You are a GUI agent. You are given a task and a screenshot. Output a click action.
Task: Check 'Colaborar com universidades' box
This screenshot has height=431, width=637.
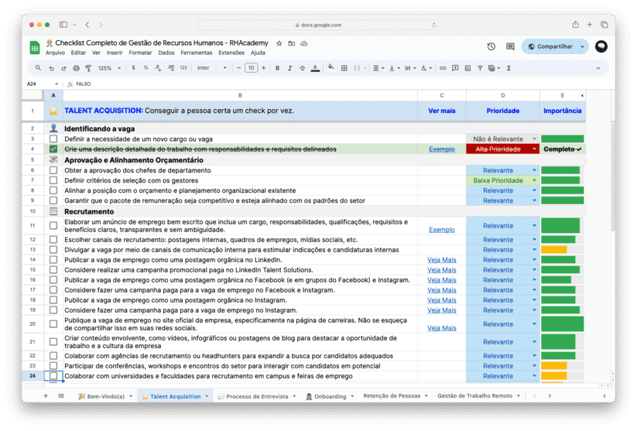click(53, 376)
